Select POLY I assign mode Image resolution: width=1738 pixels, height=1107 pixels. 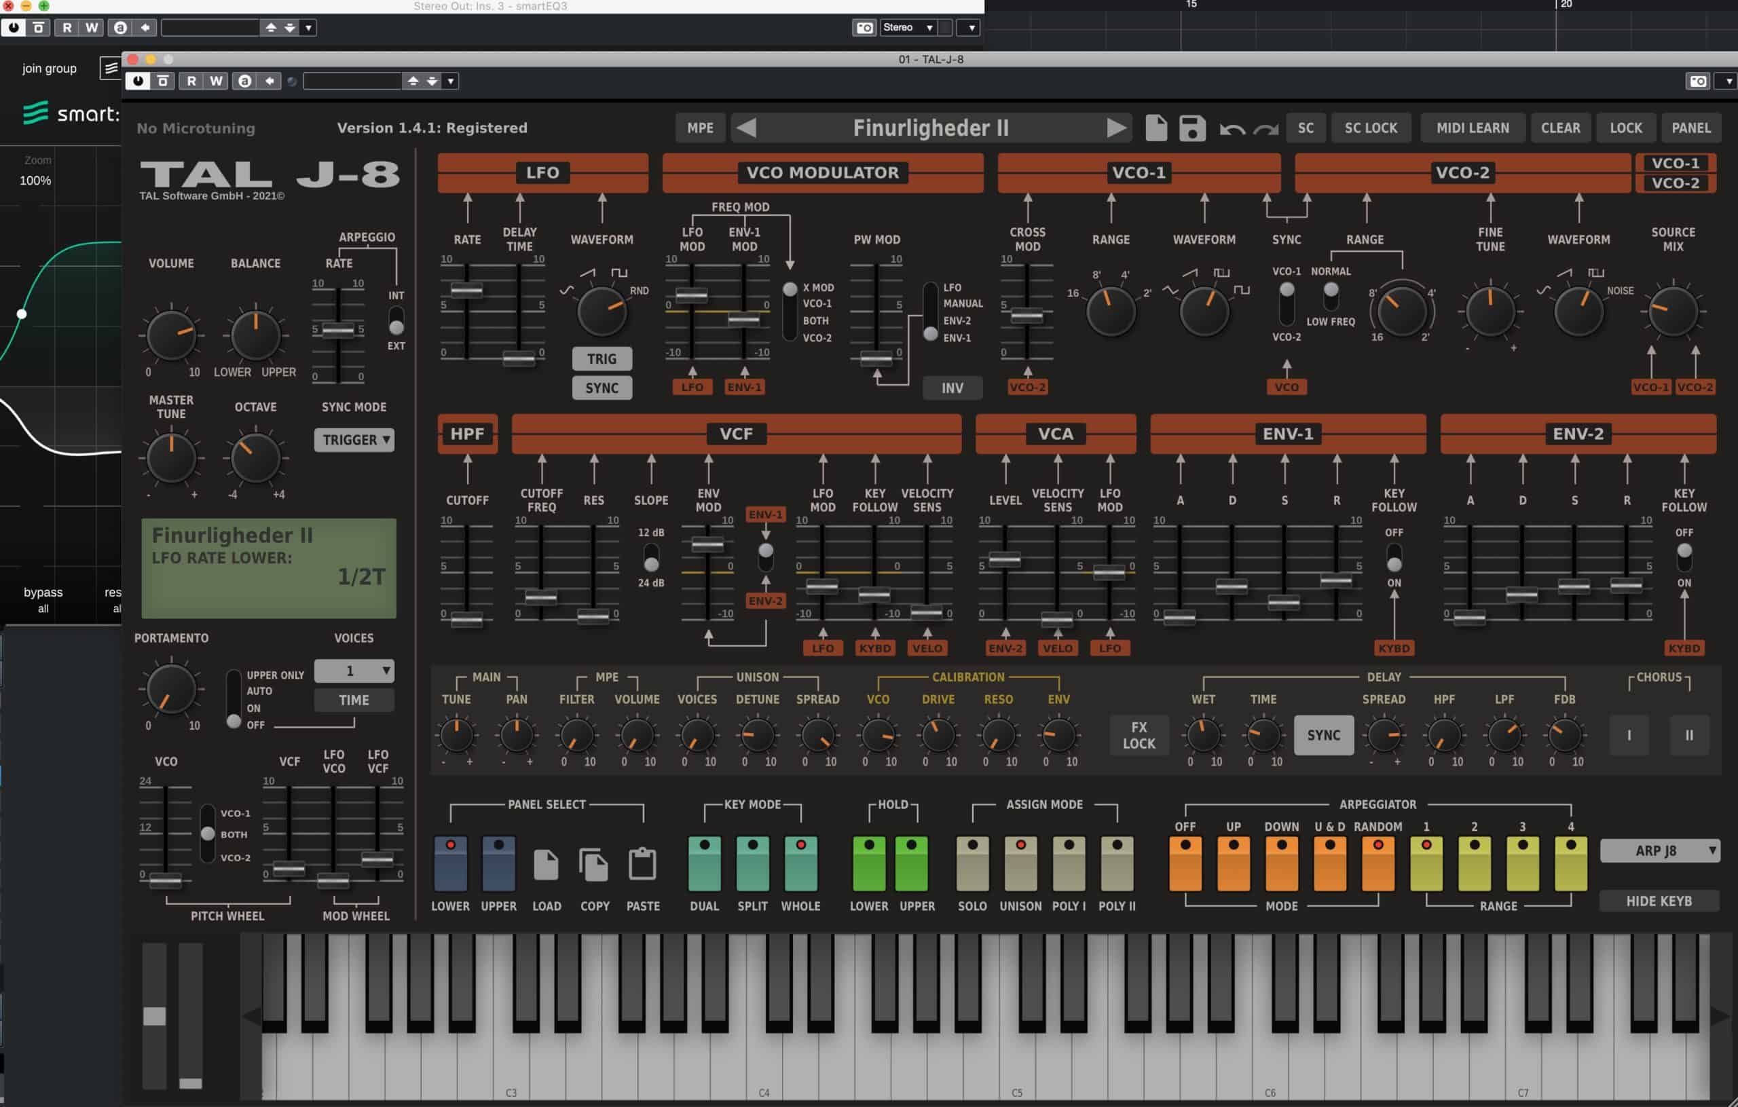pyautogui.click(x=1069, y=863)
